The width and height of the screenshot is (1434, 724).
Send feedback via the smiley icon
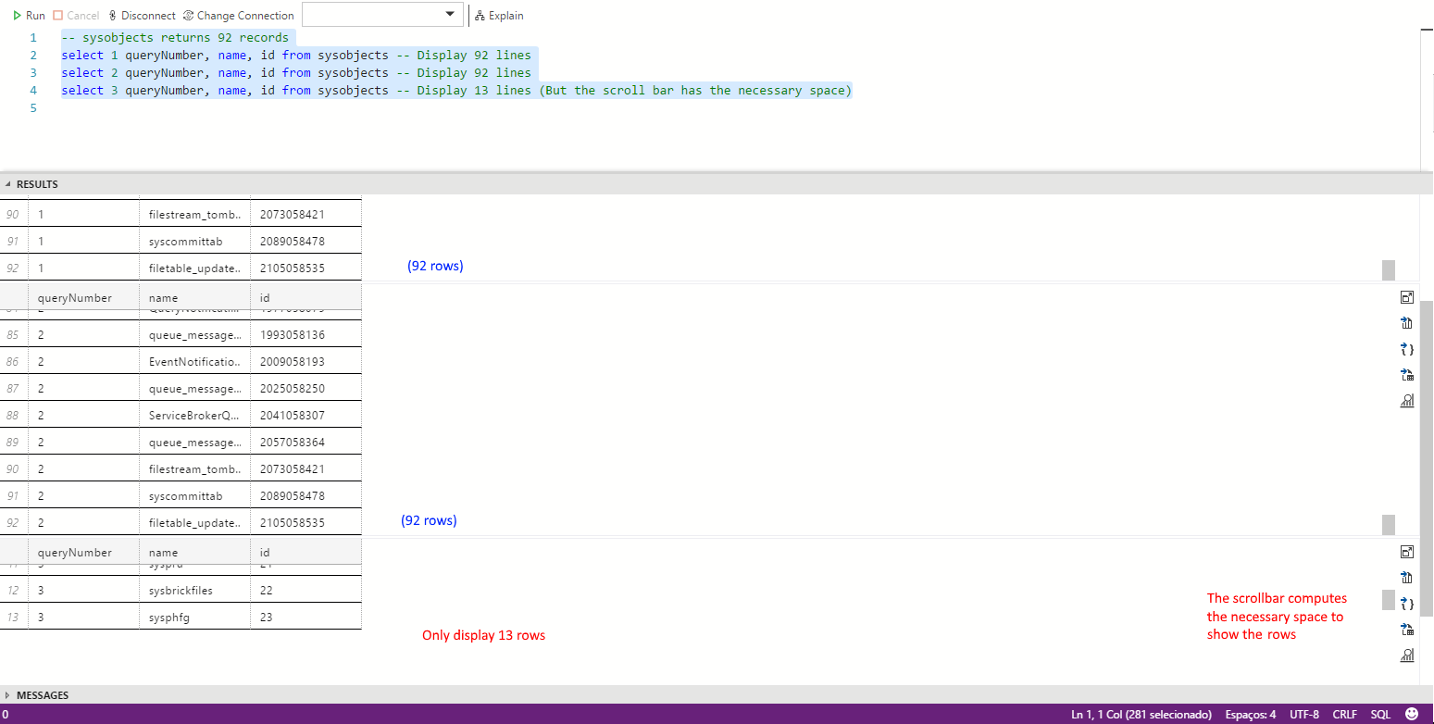point(1412,714)
